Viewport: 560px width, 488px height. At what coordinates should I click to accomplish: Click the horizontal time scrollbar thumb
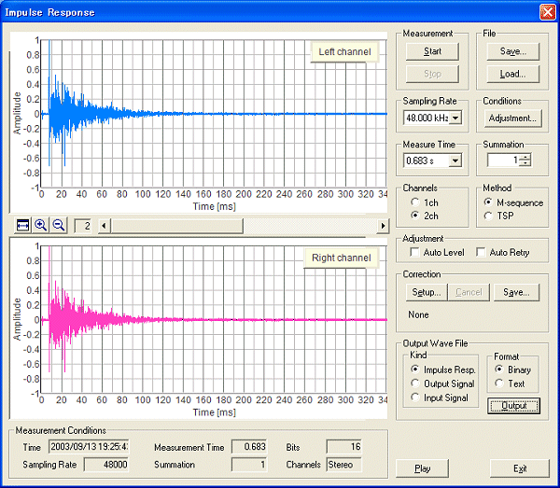[x=176, y=226]
